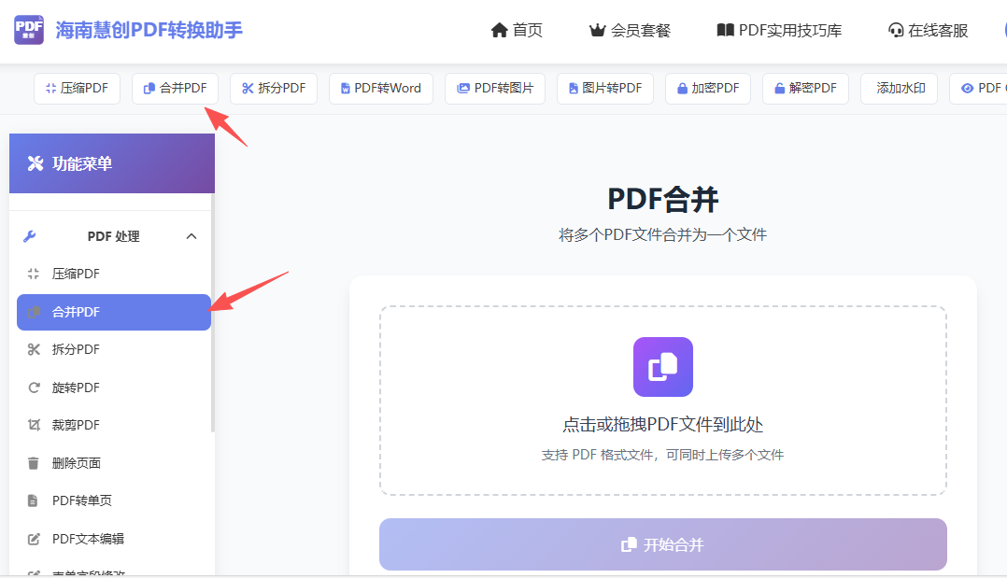Open 裁剪PDF in the sidebar
The width and height of the screenshot is (1007, 578).
114,425
